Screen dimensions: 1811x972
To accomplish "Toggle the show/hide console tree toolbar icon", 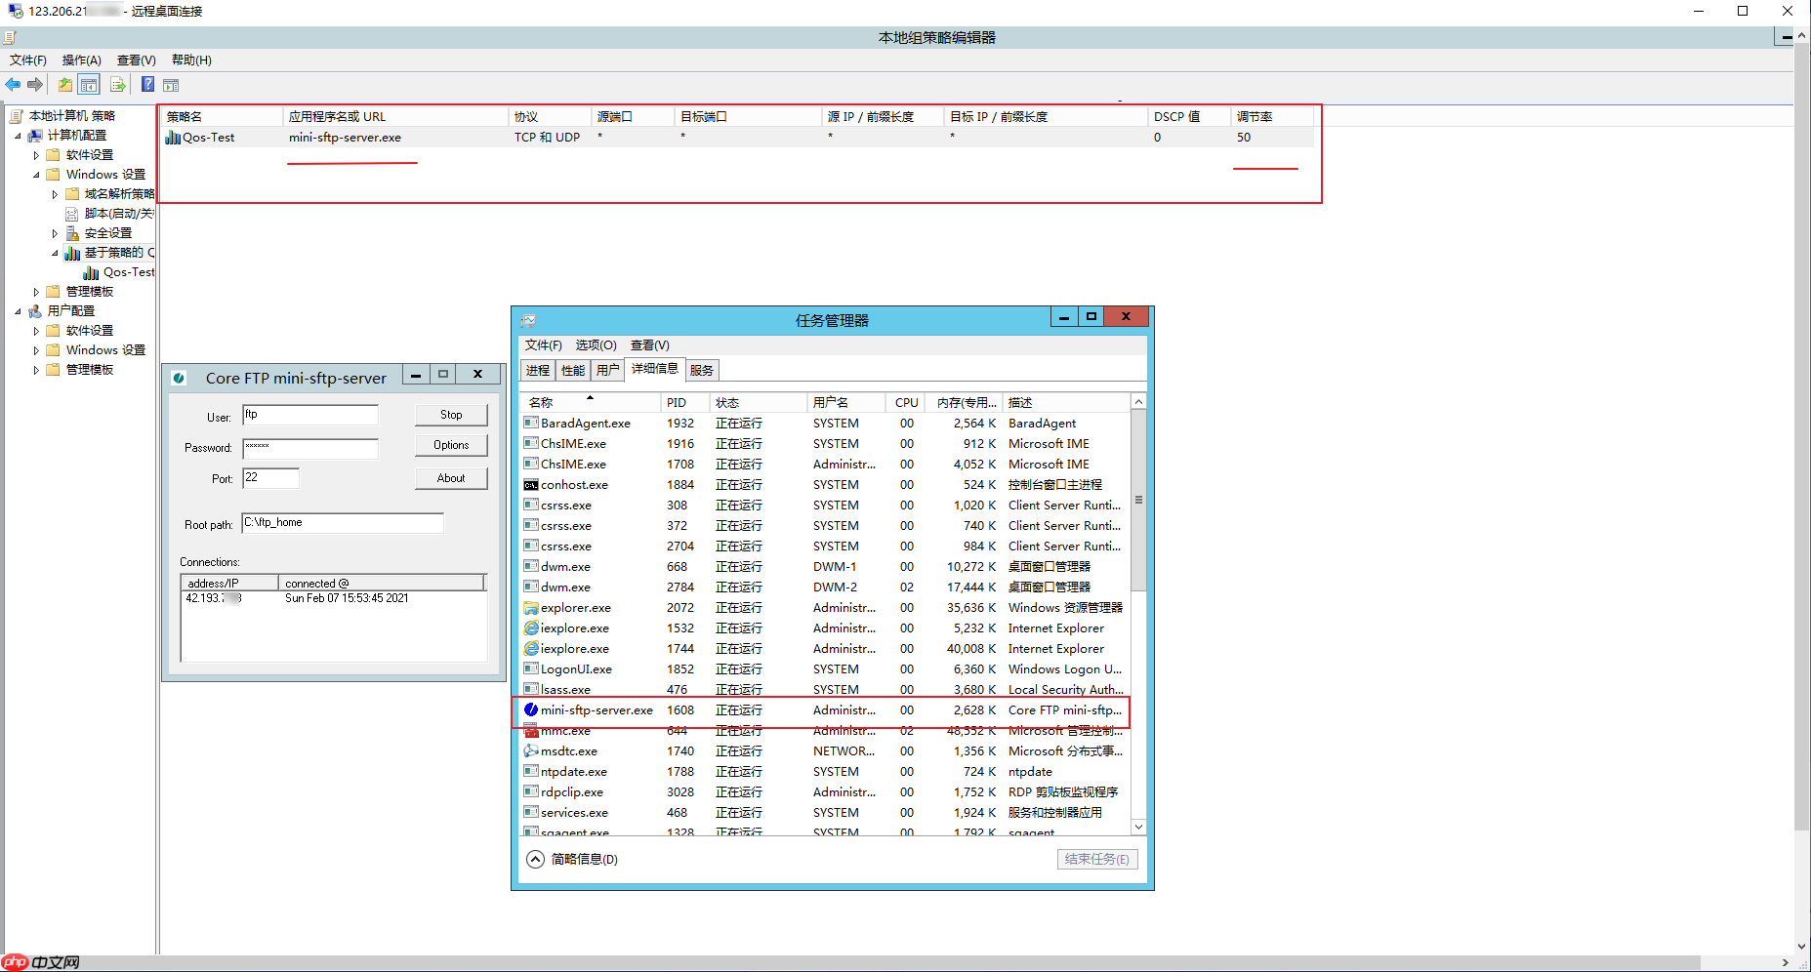I will [x=88, y=85].
